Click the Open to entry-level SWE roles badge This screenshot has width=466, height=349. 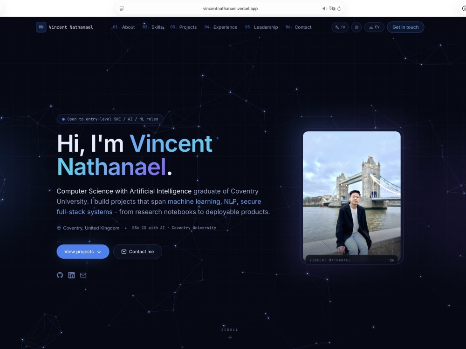110,119
